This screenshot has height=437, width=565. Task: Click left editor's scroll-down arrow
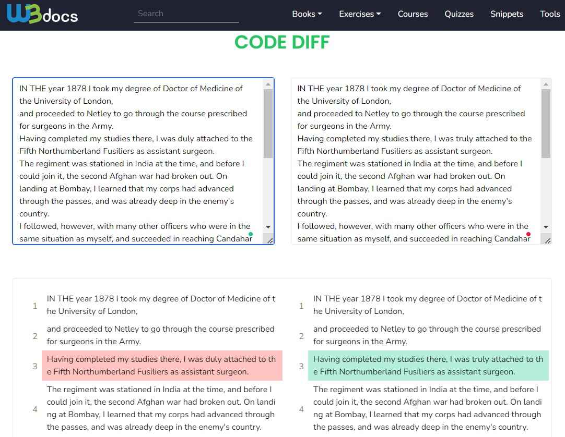pyautogui.click(x=268, y=226)
